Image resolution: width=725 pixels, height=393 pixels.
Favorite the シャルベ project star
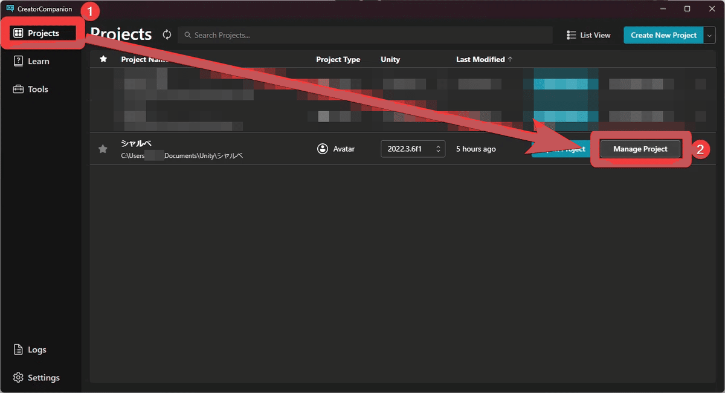coord(103,149)
